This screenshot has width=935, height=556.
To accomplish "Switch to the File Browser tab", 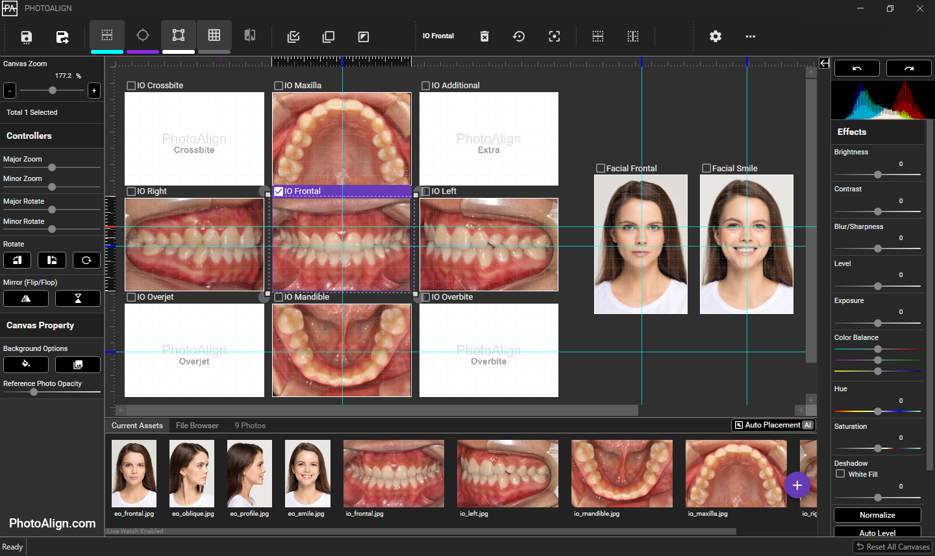I will click(197, 426).
